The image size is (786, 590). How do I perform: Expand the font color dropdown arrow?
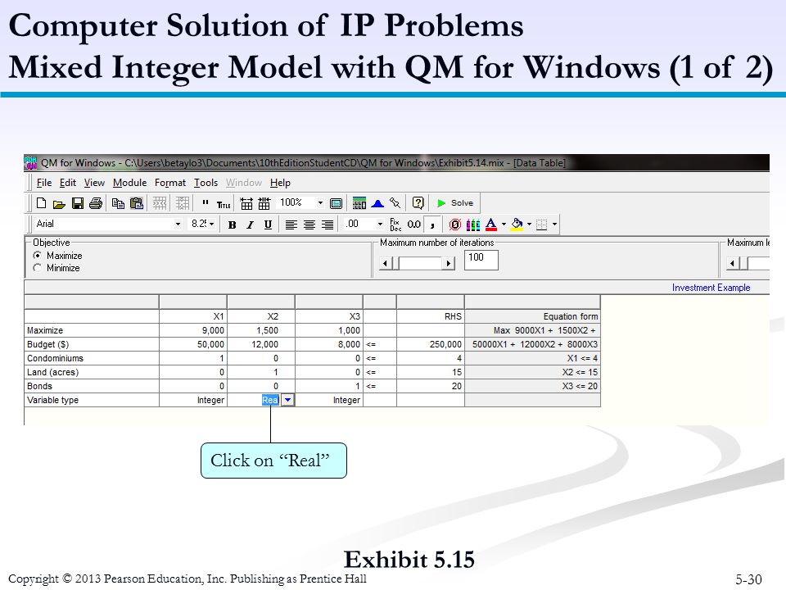coord(504,225)
